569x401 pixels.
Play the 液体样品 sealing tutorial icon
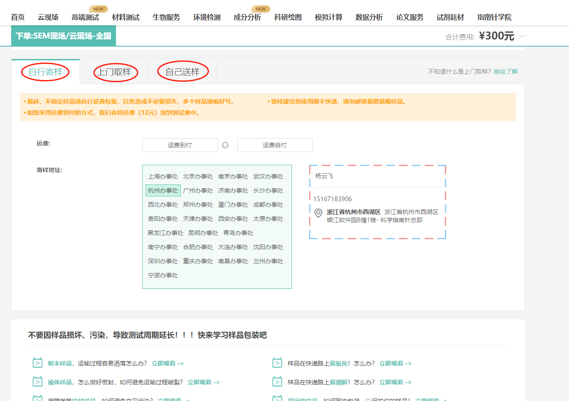(38, 382)
